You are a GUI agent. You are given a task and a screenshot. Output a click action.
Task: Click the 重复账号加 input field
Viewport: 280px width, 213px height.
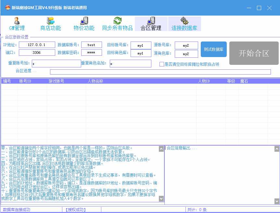point(57,64)
